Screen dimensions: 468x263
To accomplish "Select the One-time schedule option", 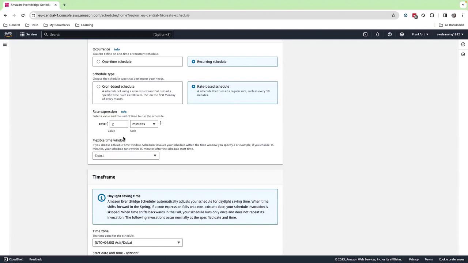I will (137, 62).
